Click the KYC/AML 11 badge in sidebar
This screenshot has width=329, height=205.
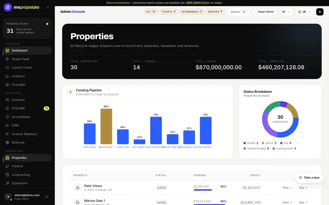pos(46,108)
